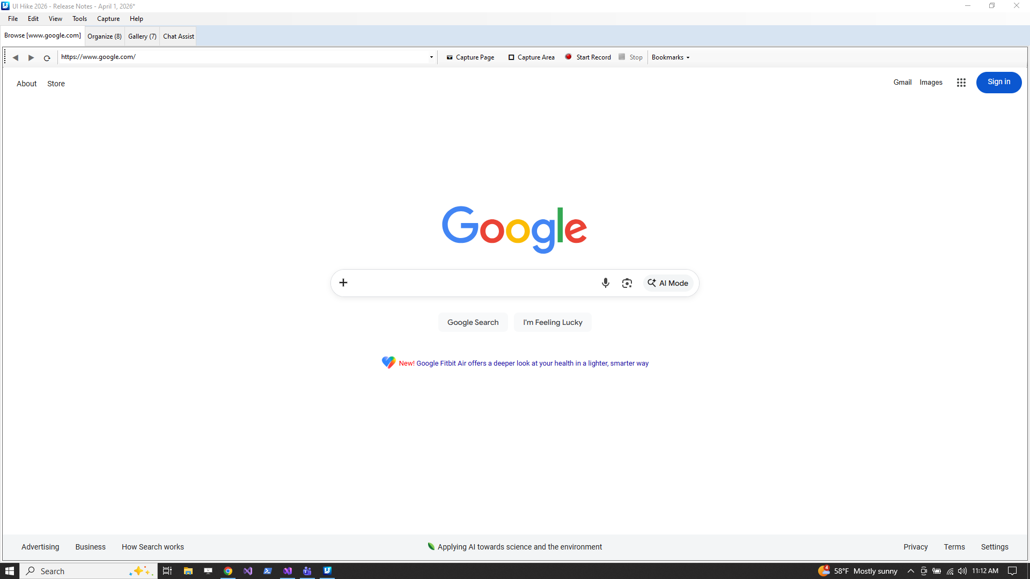This screenshot has height=579, width=1030.
Task: Click the microphone voice search icon
Action: click(x=606, y=283)
